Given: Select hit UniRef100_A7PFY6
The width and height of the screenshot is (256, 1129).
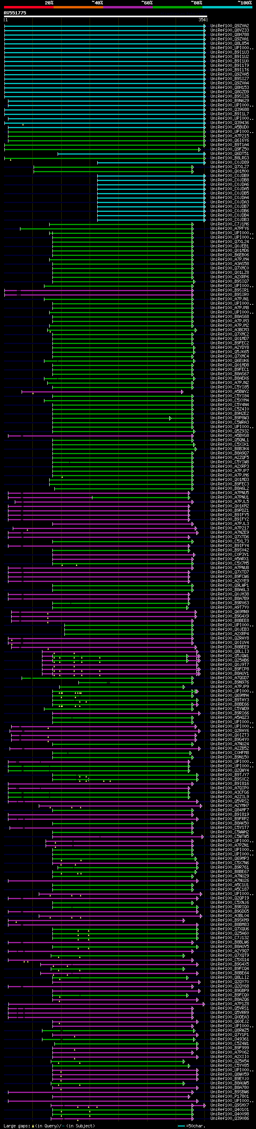Looking at the screenshot, I should (230, 228).
